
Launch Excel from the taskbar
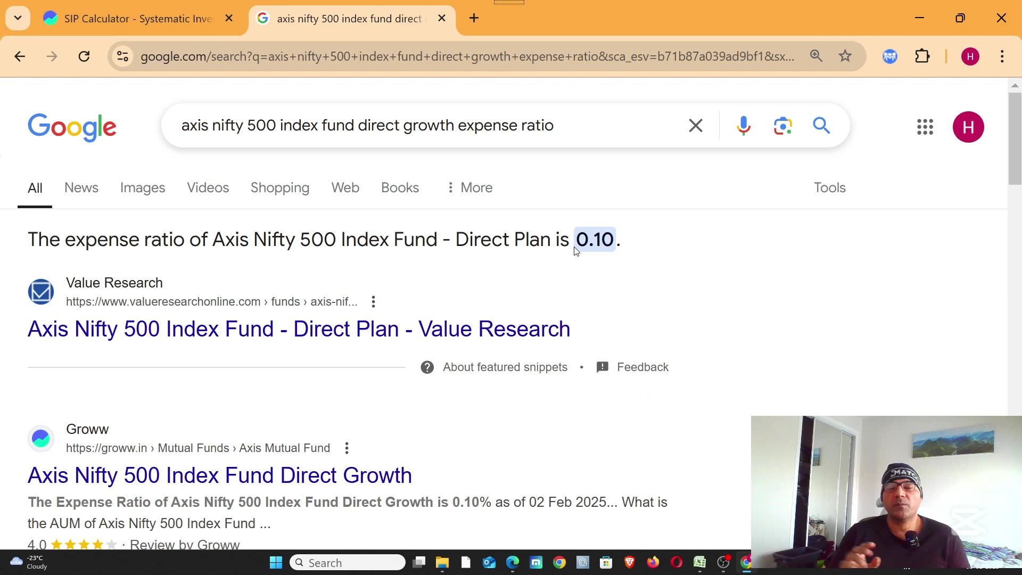pos(699,562)
